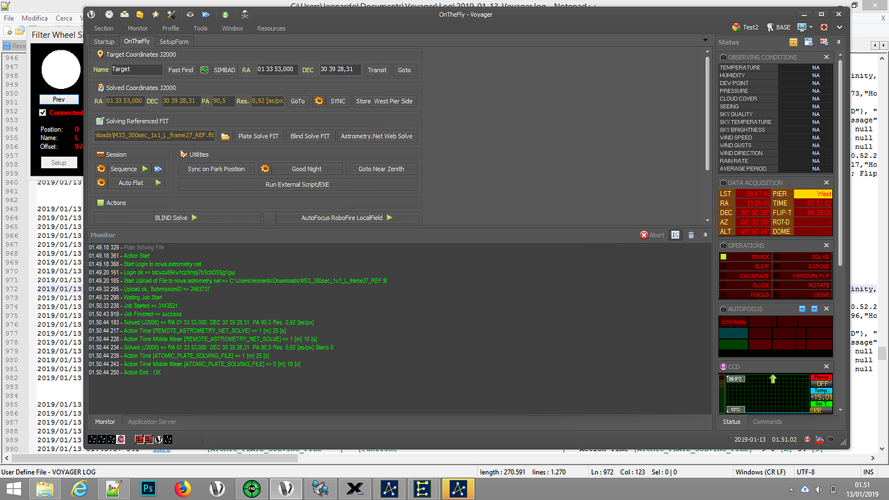Screen dimensions: 889x500
Task: Switch to the Commands tab
Action: click(x=767, y=421)
